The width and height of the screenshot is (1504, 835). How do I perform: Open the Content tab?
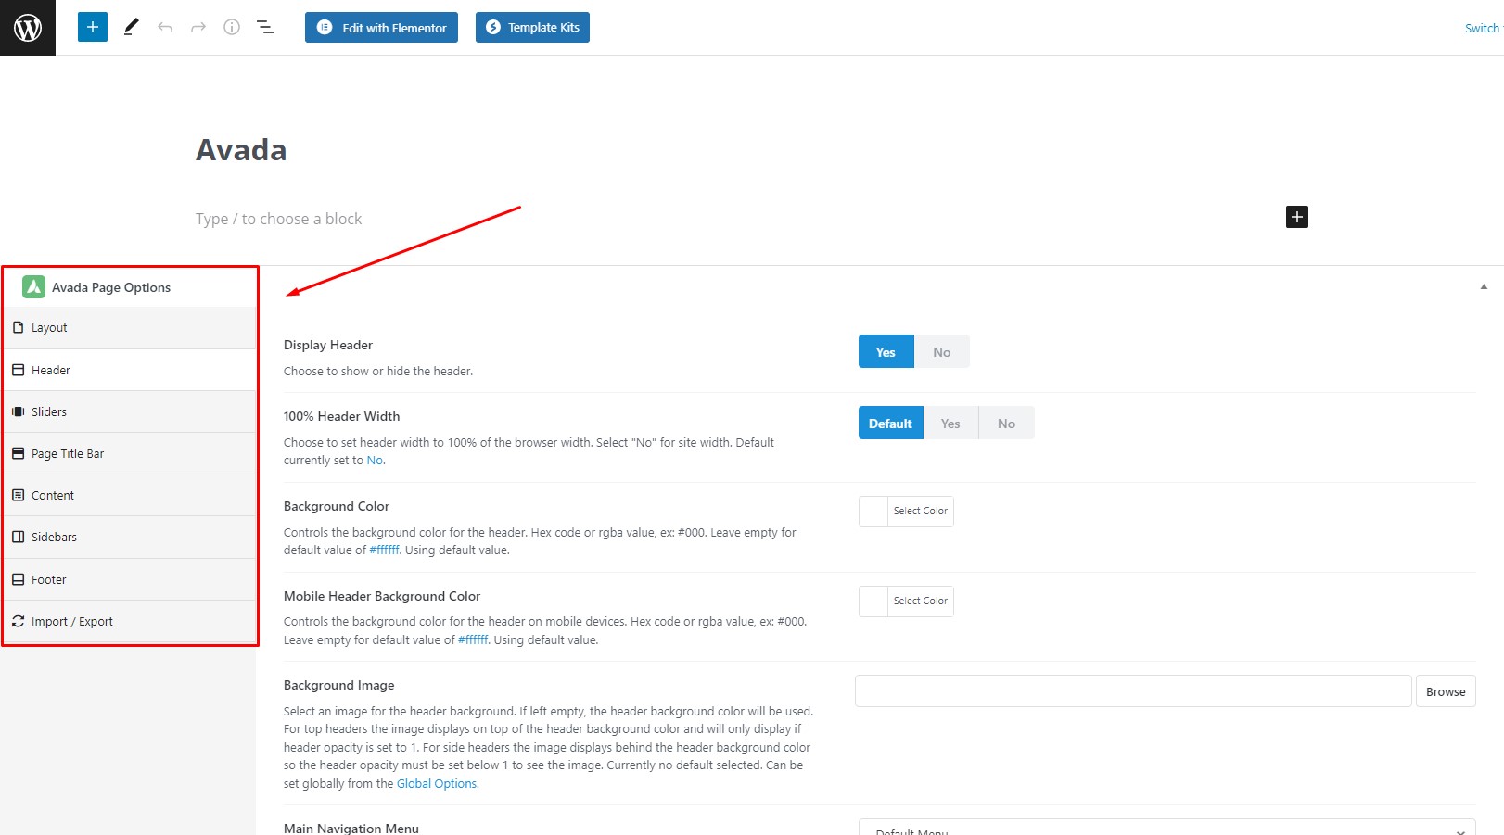coord(130,495)
